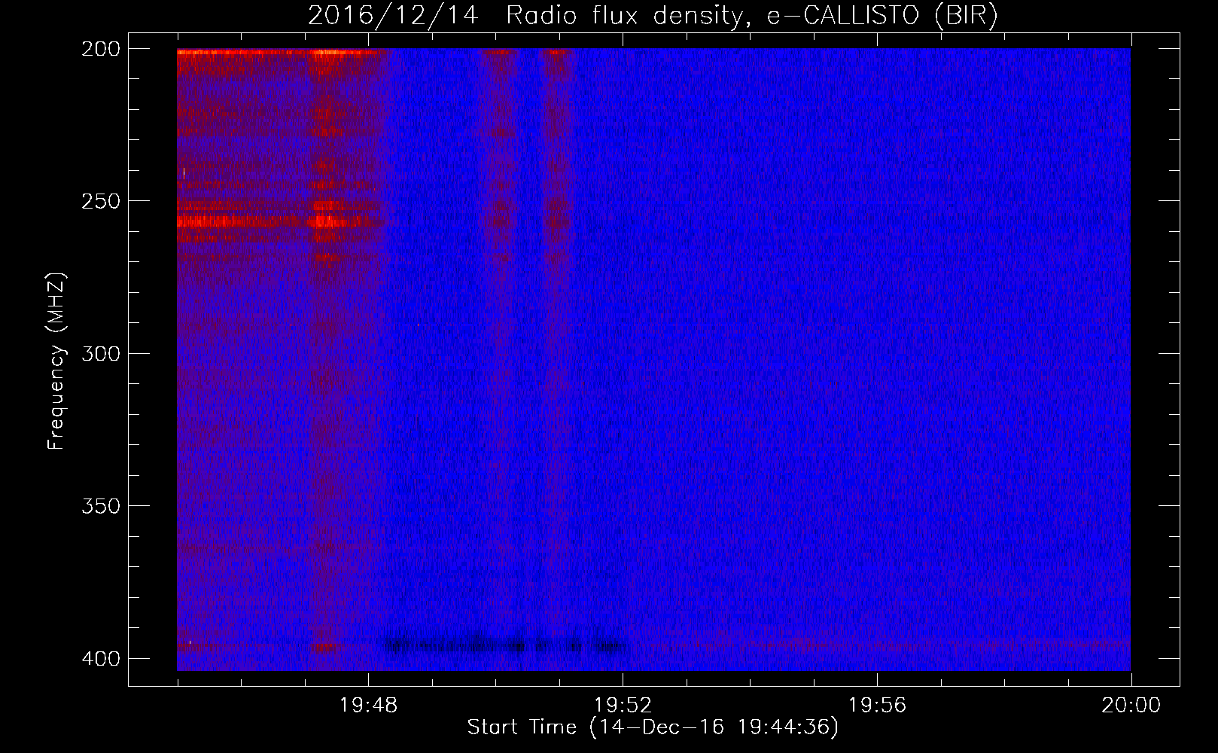This screenshot has width=1218, height=753.
Task: Select the 300 frequency tick label
Action: coord(100,353)
